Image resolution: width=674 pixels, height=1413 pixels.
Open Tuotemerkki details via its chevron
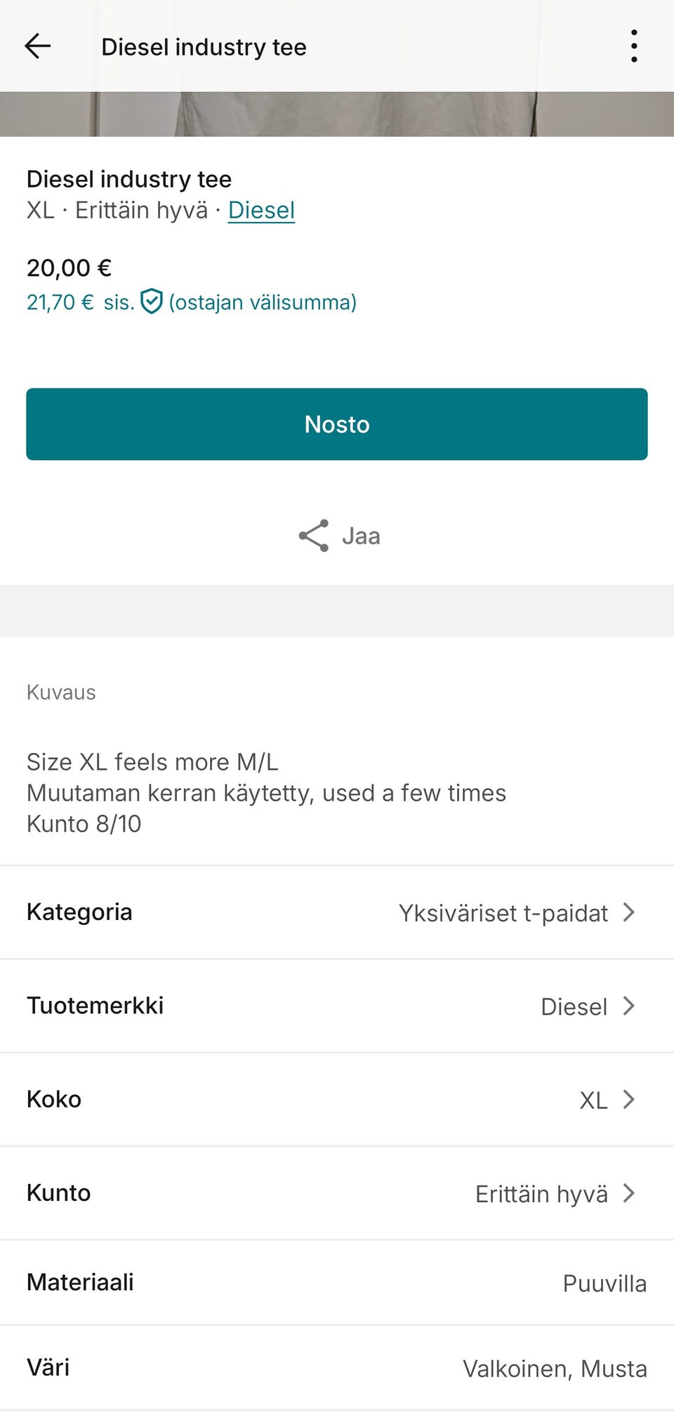(x=629, y=1006)
